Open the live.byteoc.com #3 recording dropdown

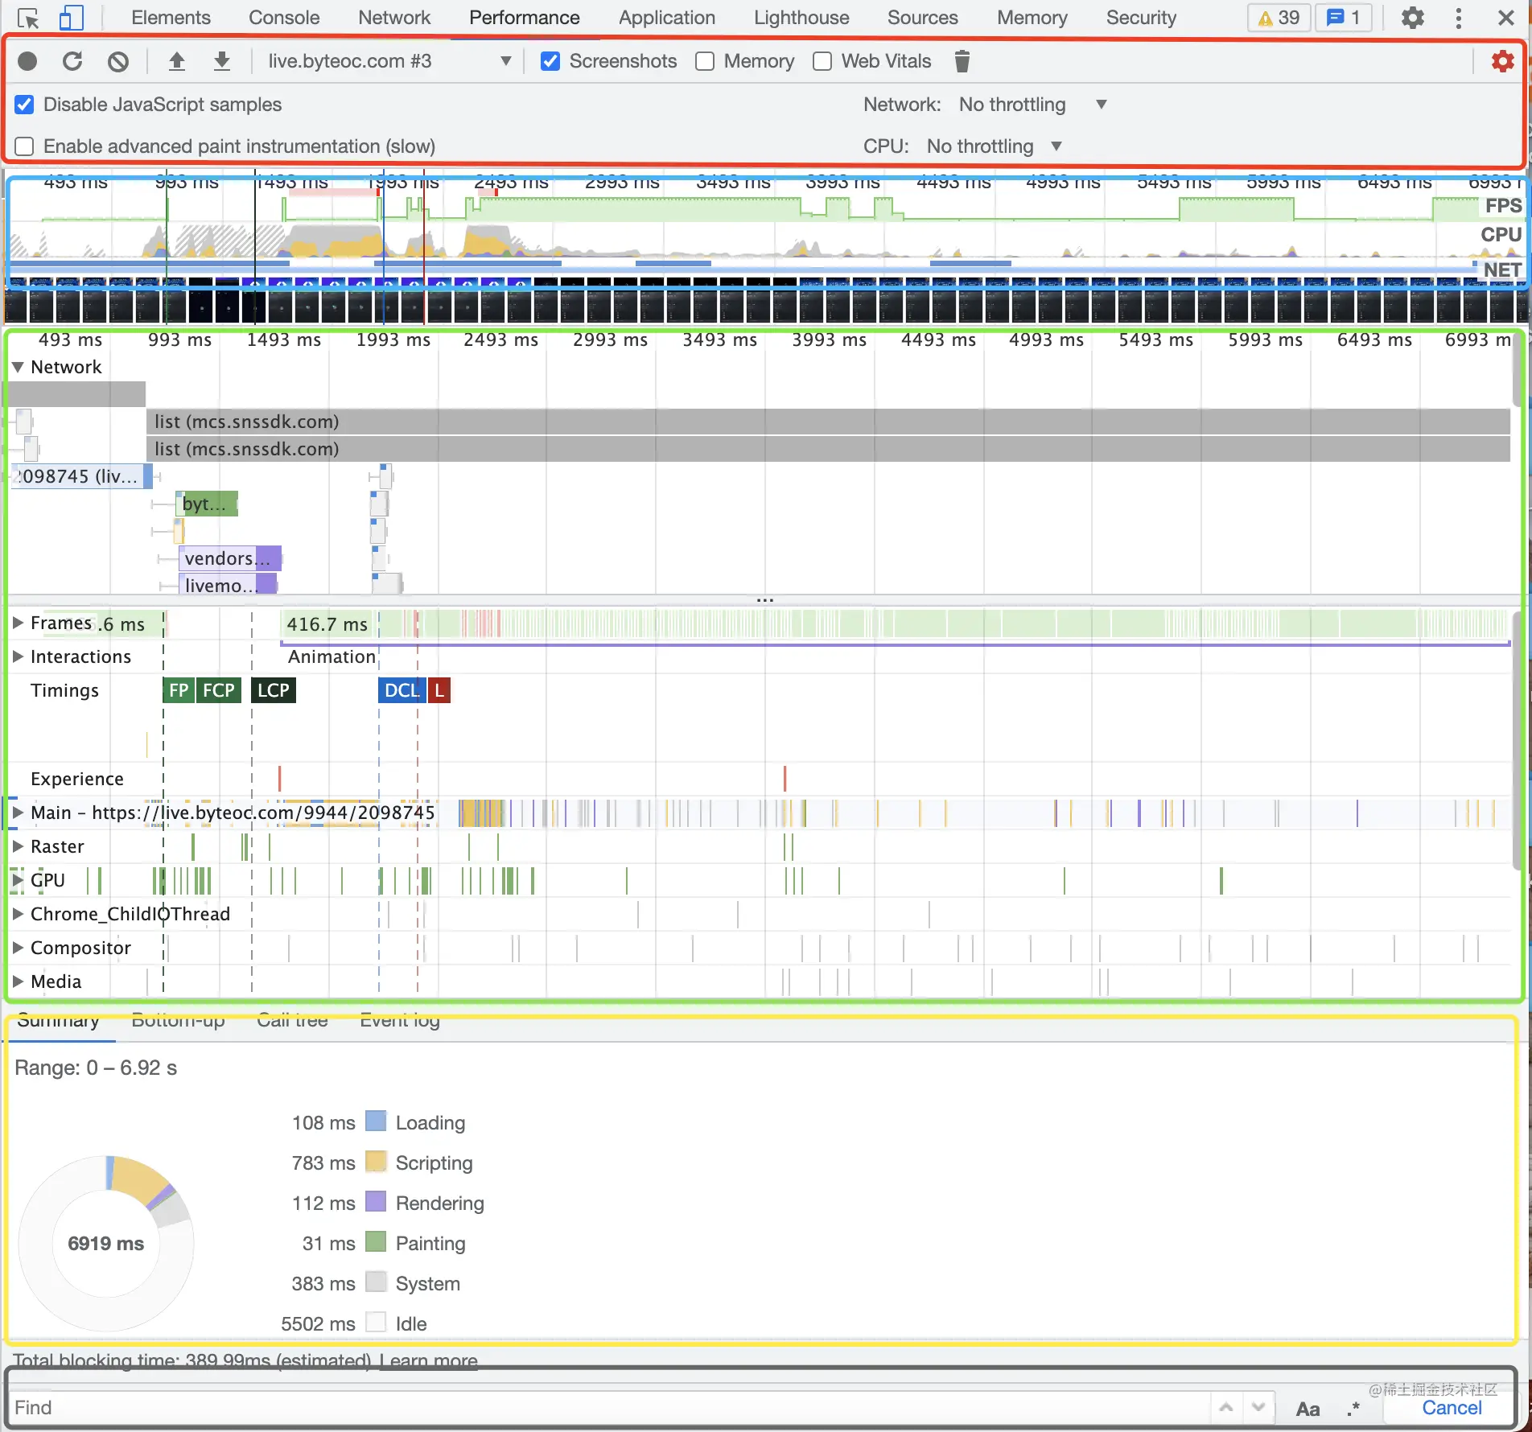(389, 61)
